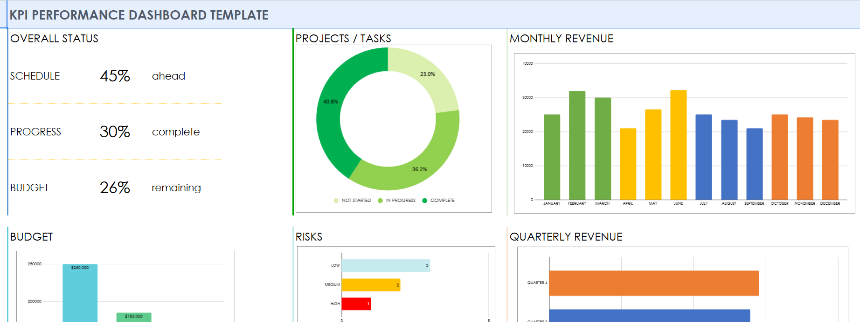Select the September blue revenue bar

coord(754,164)
